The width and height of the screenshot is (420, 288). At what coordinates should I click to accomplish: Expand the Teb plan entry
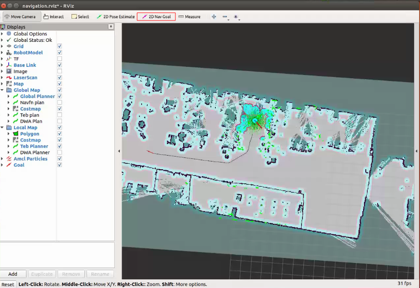[x=9, y=115]
